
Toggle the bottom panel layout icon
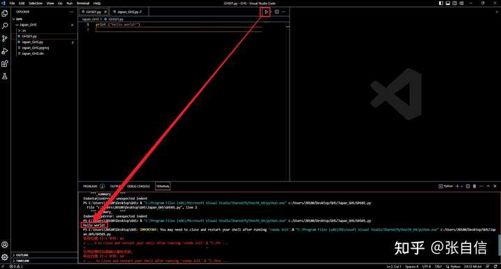point(448,3)
